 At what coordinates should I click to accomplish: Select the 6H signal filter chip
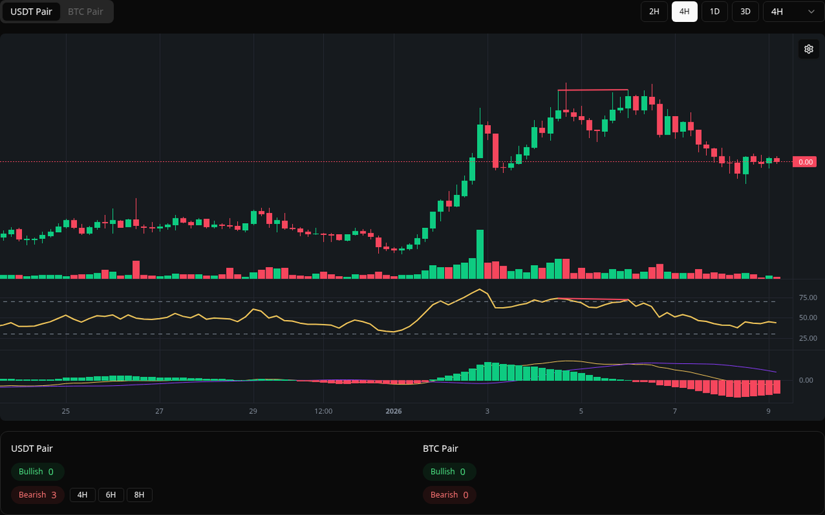111,494
